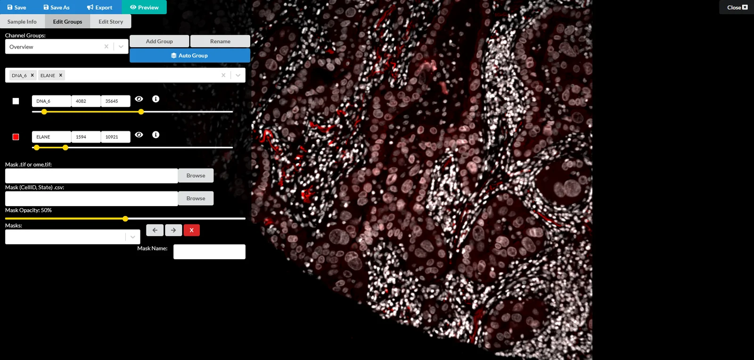Click the Add Group button
This screenshot has height=360, width=754.
pyautogui.click(x=159, y=41)
